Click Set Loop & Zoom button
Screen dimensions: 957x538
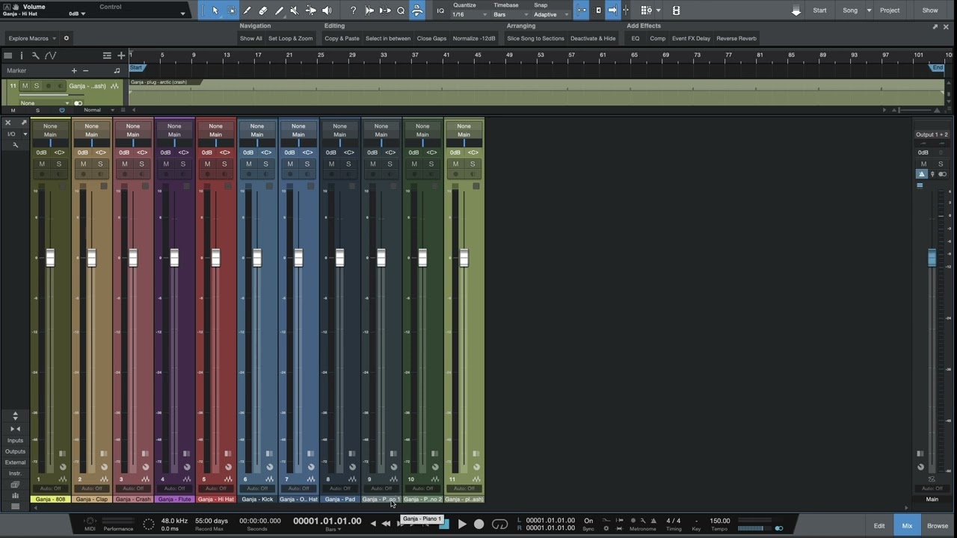pos(291,38)
